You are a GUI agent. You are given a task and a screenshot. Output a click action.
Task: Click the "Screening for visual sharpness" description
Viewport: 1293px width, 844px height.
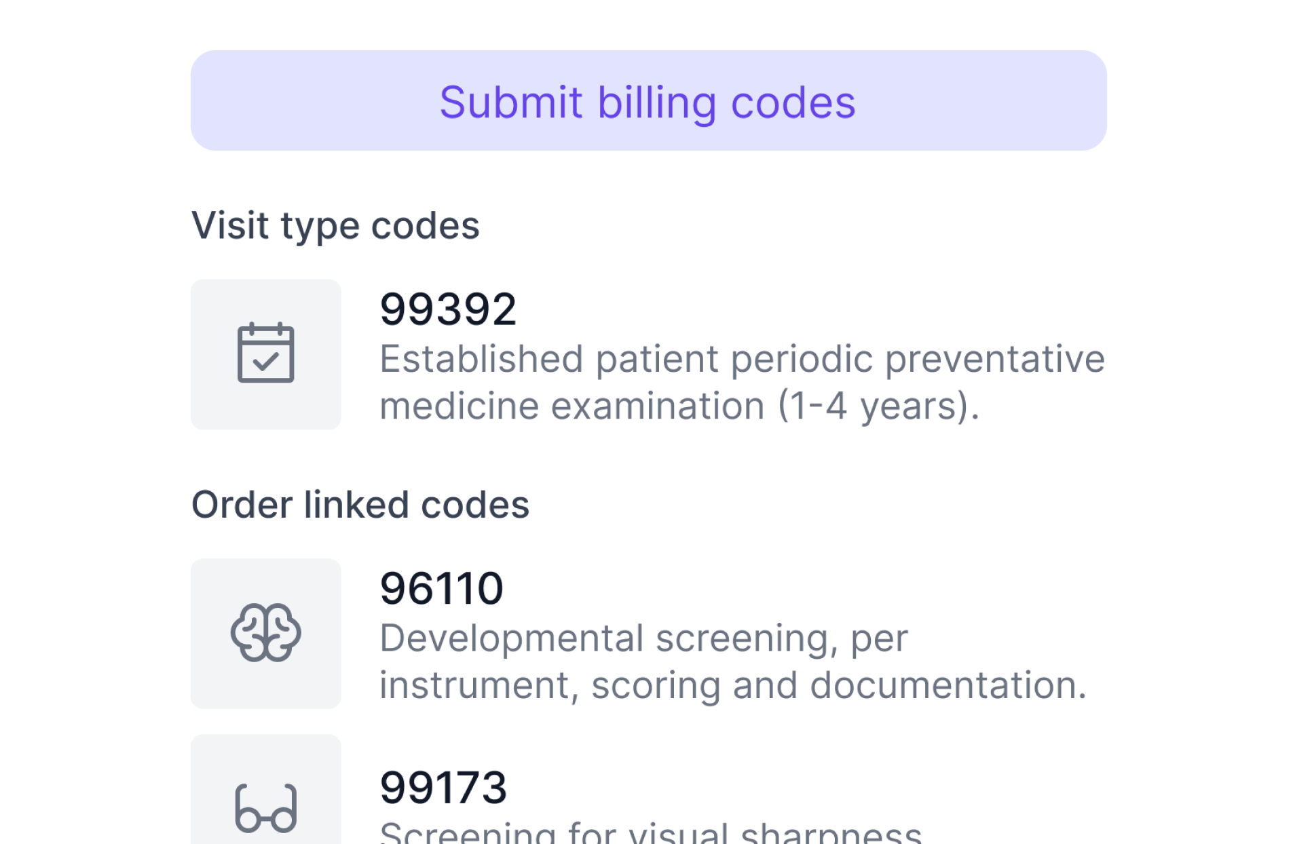pyautogui.click(x=650, y=834)
